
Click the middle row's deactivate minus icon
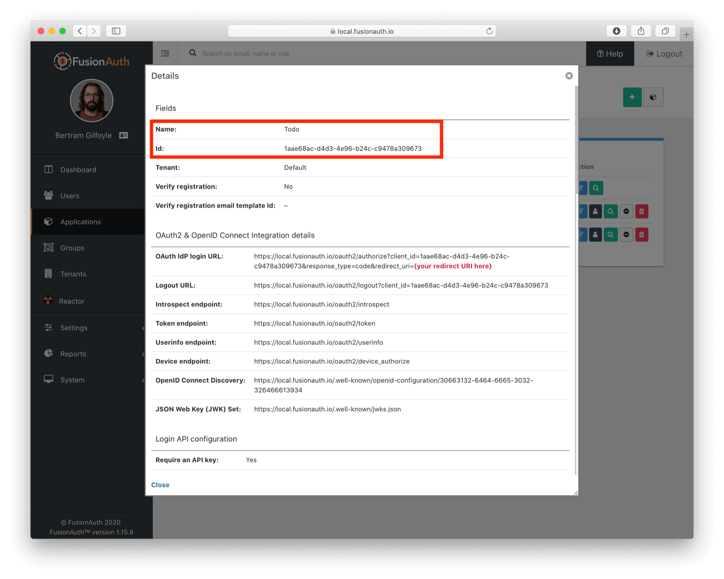(x=626, y=211)
